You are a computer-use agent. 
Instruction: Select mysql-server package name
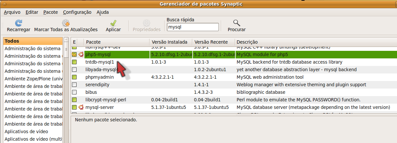click(100, 107)
